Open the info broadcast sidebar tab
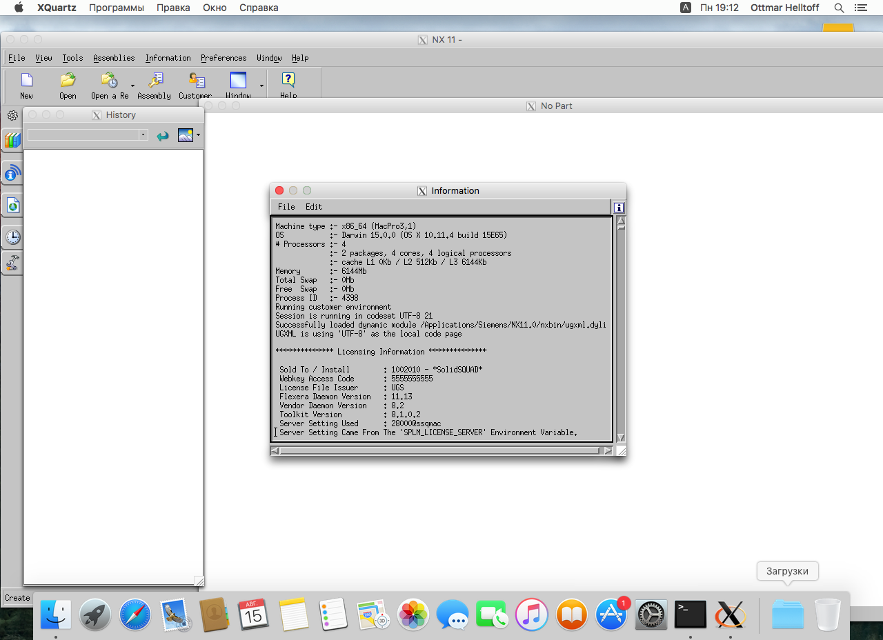 [12, 173]
